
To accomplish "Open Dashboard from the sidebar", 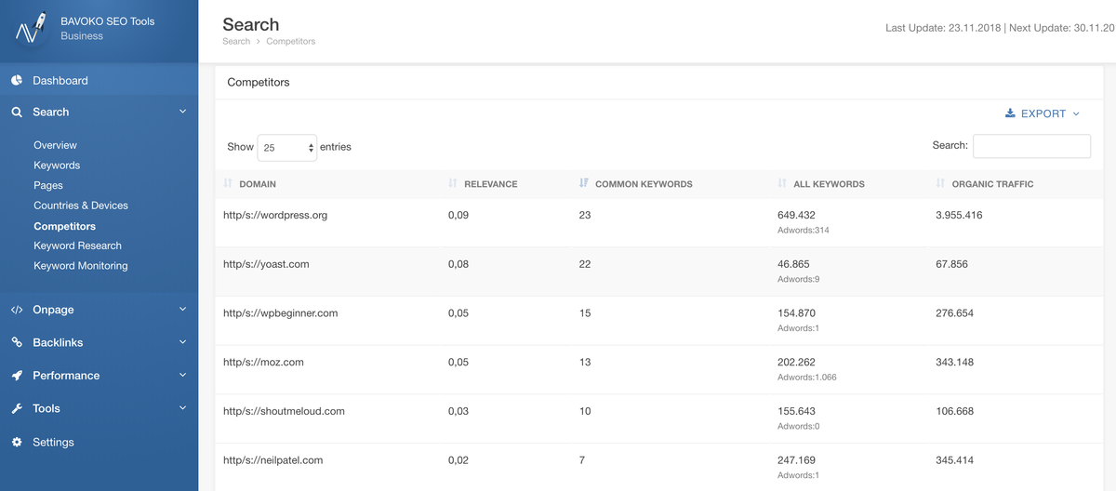I will pos(60,81).
